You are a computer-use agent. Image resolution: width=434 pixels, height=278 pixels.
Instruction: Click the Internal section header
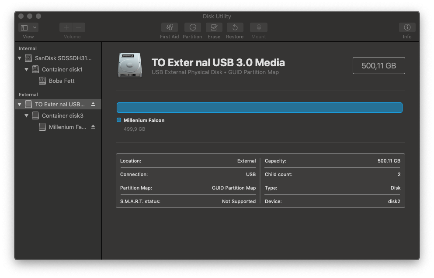click(28, 48)
